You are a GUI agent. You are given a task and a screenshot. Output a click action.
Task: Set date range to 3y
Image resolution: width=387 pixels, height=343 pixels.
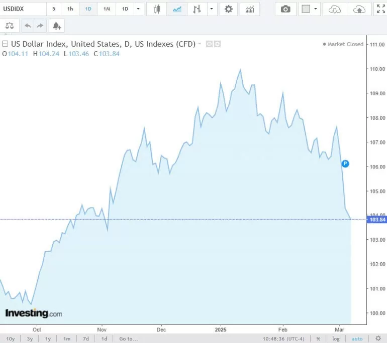coord(30,338)
